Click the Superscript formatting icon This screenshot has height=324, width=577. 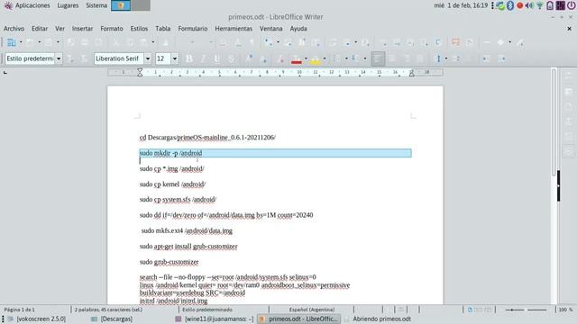[249, 58]
